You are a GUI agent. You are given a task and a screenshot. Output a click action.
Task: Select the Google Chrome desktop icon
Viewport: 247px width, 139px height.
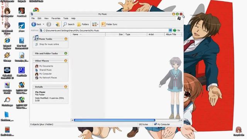[x=36, y=10]
